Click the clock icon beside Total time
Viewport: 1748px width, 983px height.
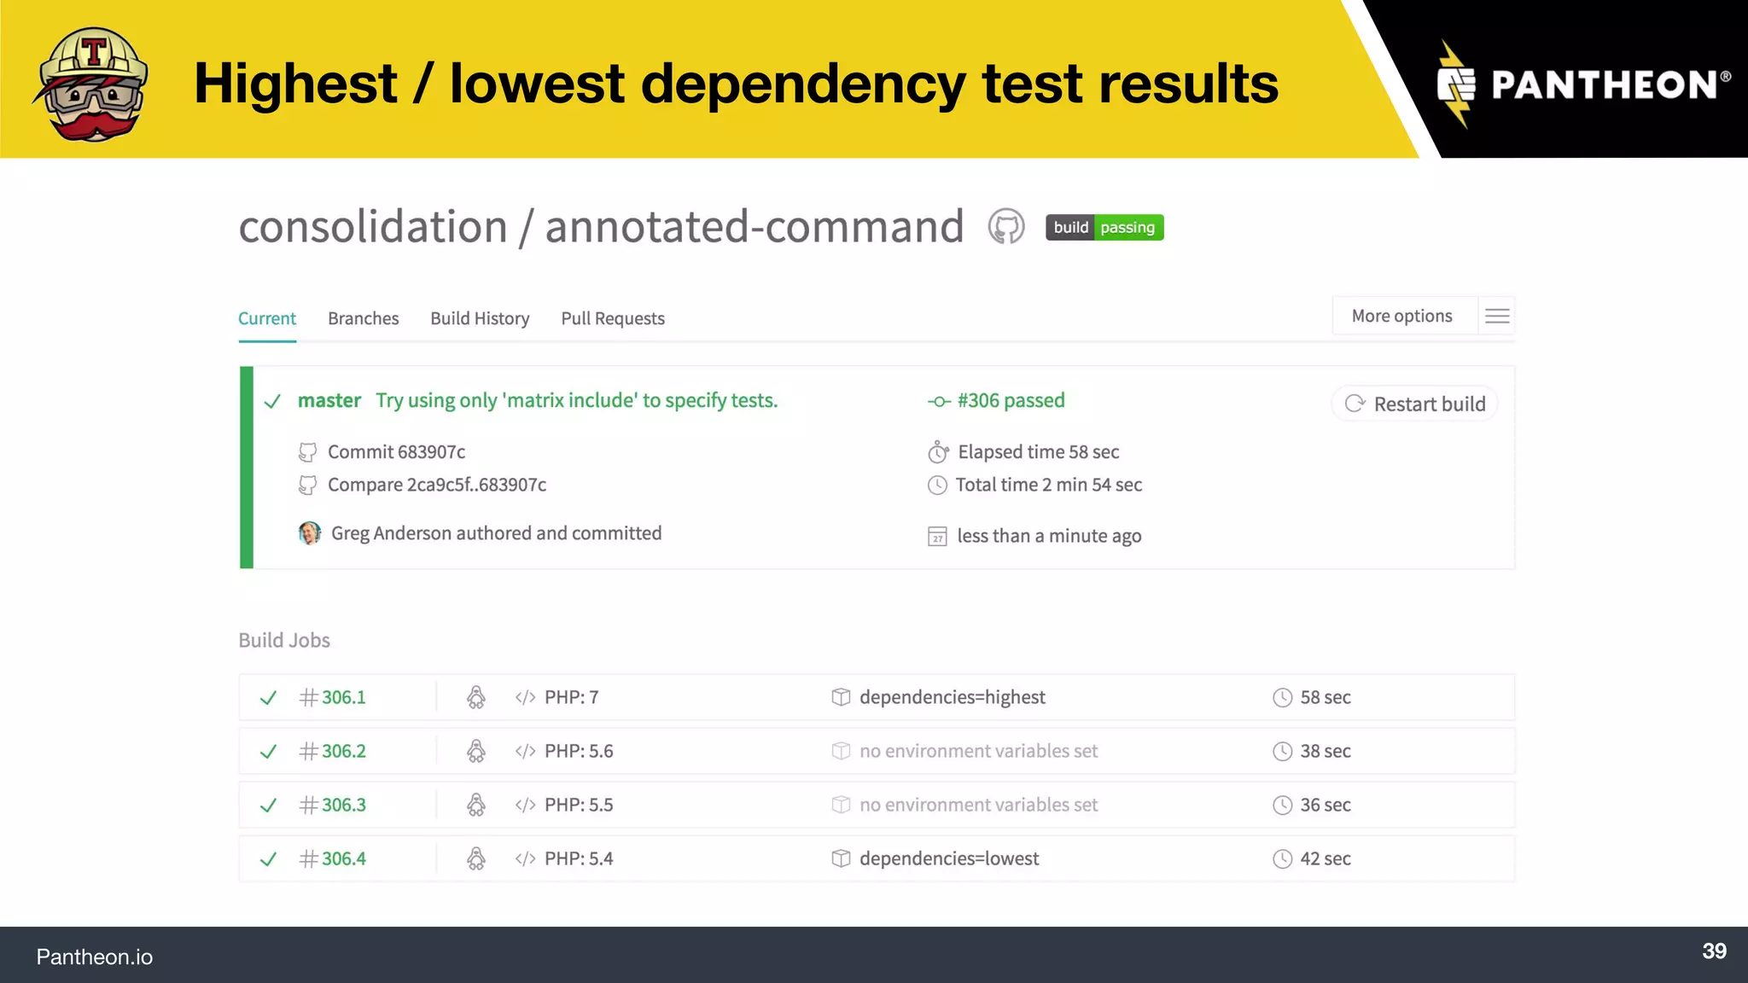click(937, 486)
